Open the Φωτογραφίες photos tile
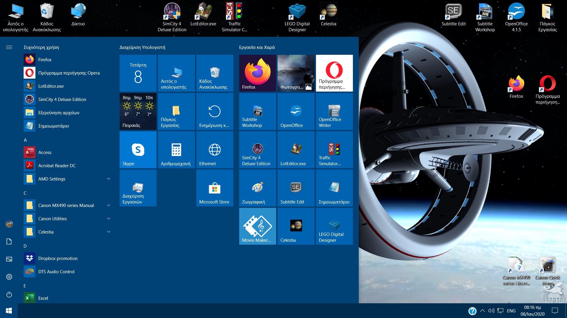Image resolution: width=567 pixels, height=318 pixels. pos(296,73)
